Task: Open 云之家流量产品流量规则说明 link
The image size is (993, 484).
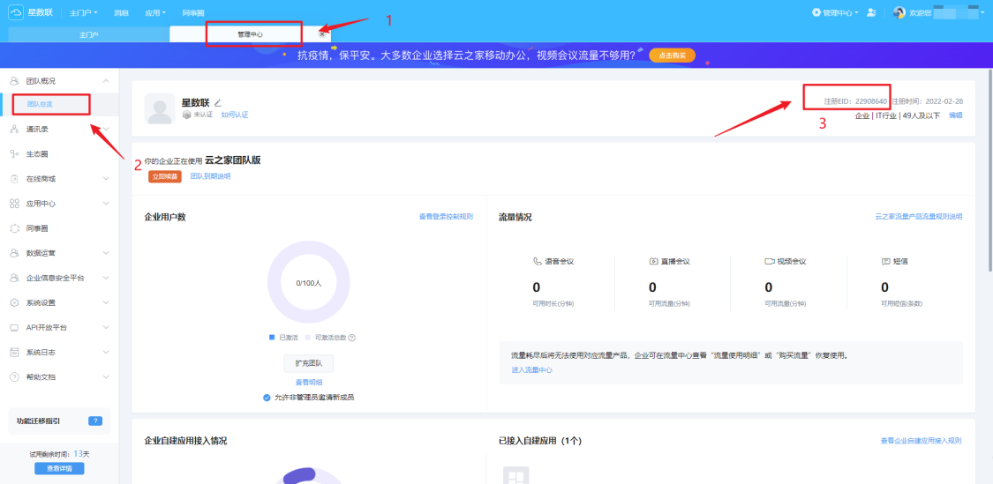Action: (919, 216)
